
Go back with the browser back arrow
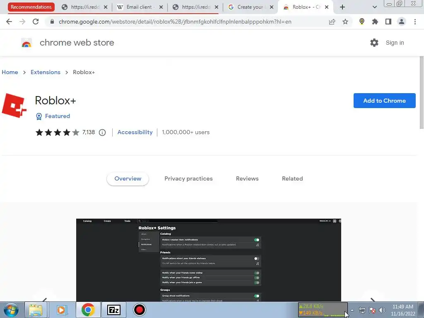[9, 22]
